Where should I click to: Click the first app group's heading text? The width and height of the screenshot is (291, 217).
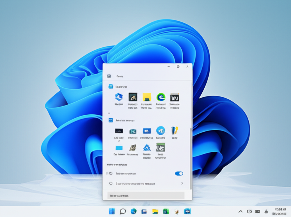(121, 87)
